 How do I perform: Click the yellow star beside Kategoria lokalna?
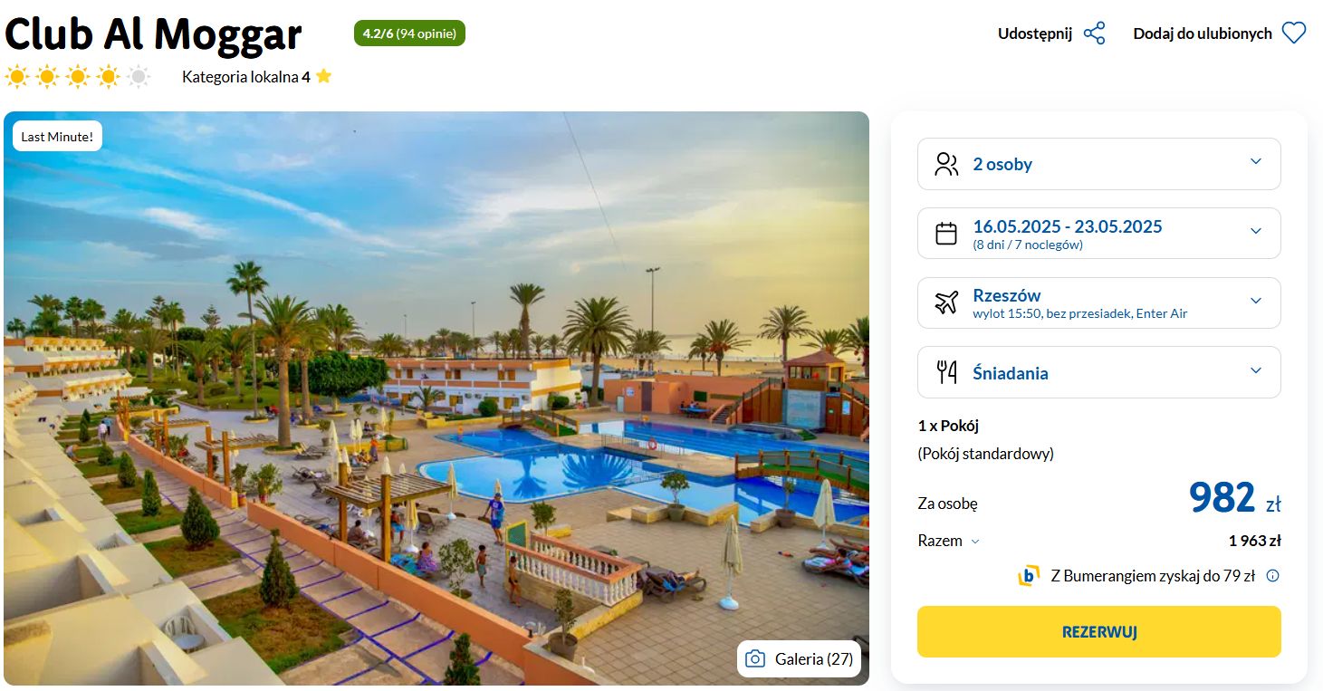click(x=323, y=77)
